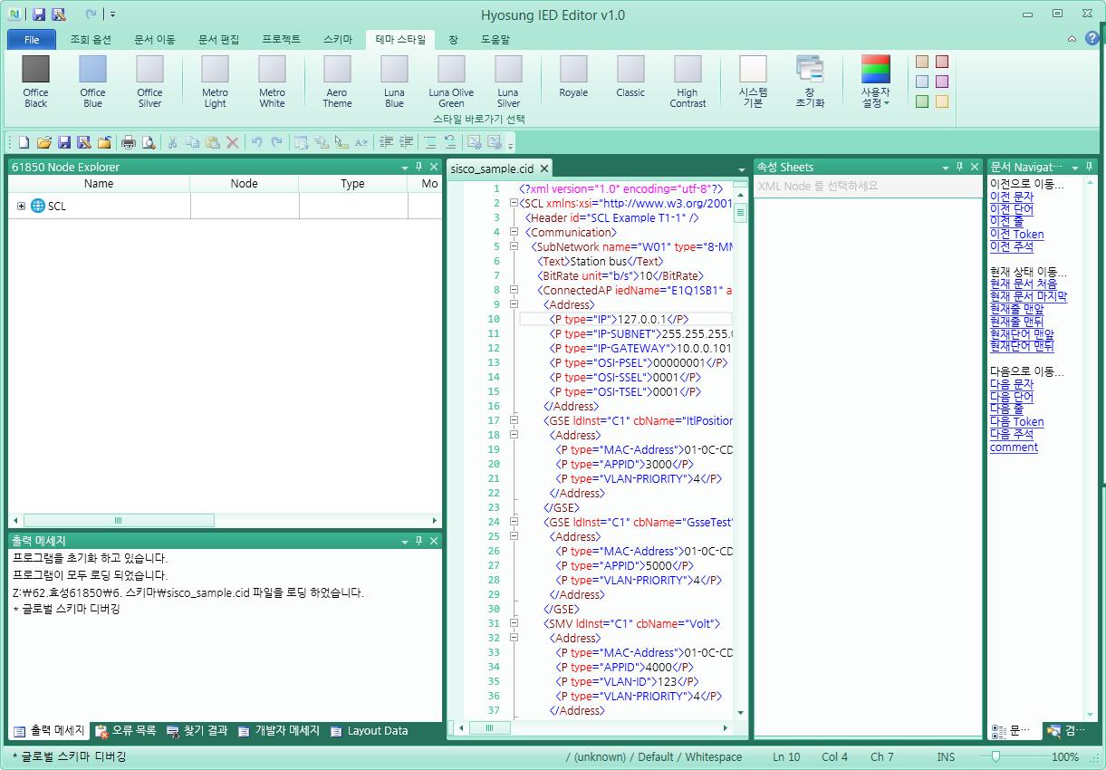Click the Redo arrow toolbar icon

pos(276,142)
